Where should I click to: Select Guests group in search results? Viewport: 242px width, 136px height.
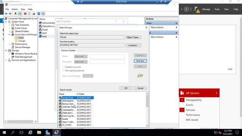(x=65, y=119)
